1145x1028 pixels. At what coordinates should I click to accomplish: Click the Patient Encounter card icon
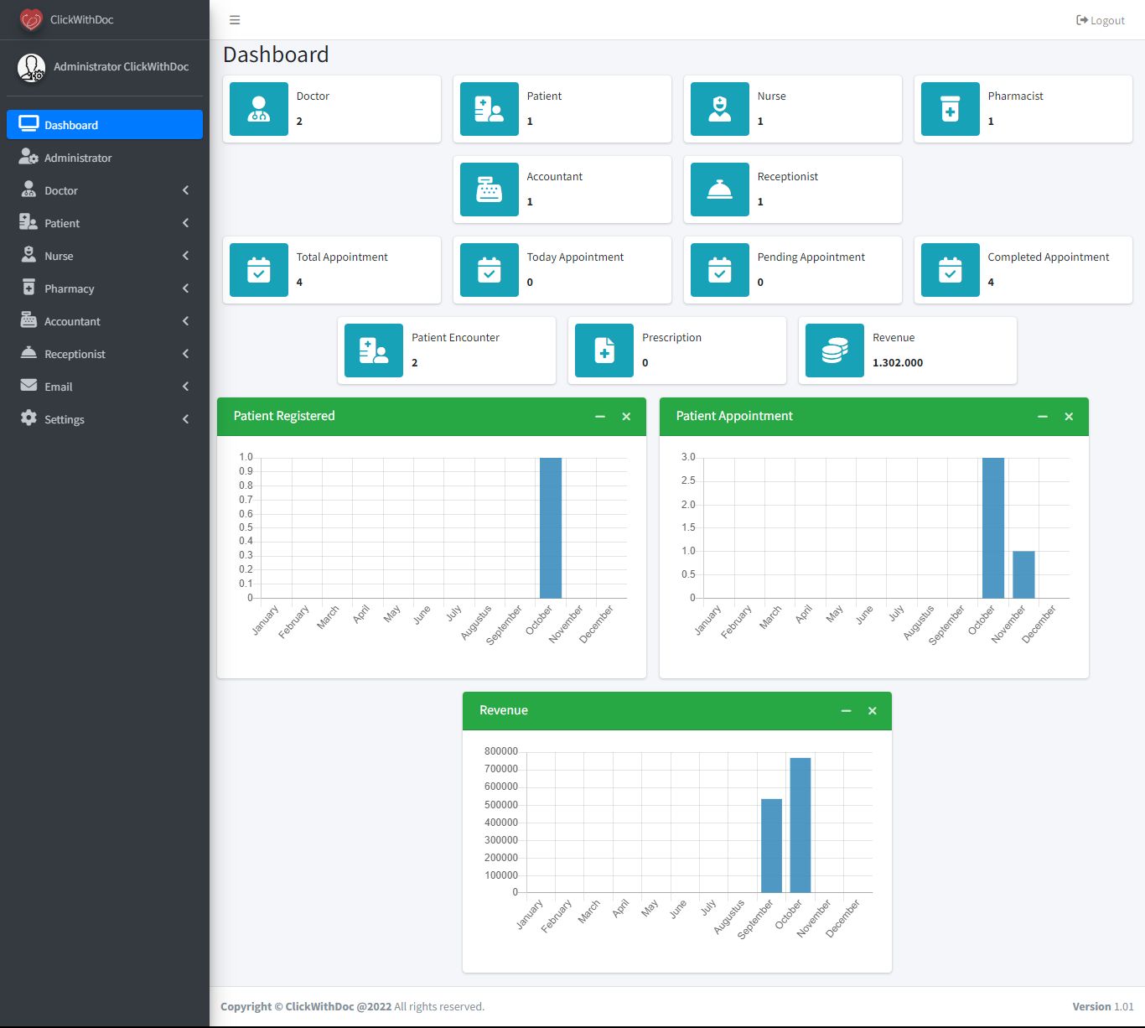(x=374, y=350)
